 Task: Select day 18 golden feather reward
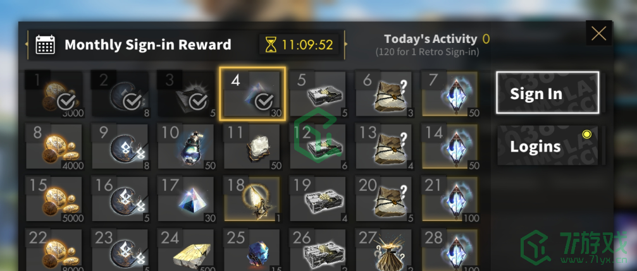tap(252, 199)
